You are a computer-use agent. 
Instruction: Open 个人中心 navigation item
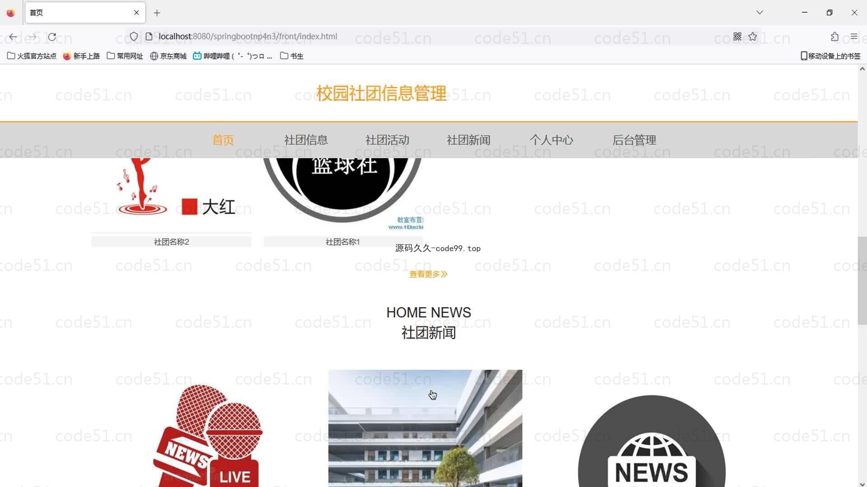[551, 140]
